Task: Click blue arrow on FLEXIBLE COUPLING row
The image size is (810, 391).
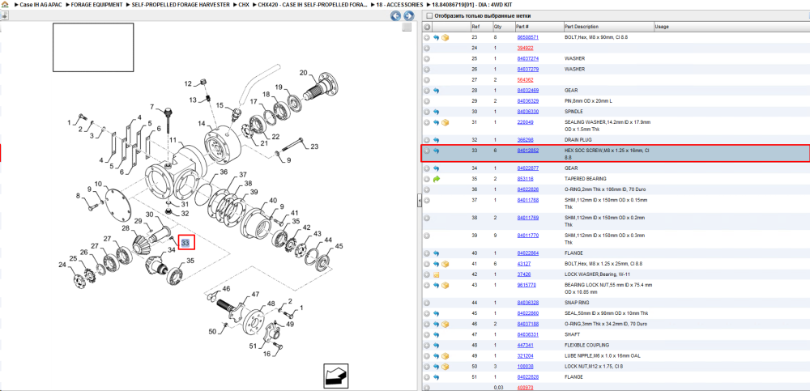Action: tap(436, 345)
